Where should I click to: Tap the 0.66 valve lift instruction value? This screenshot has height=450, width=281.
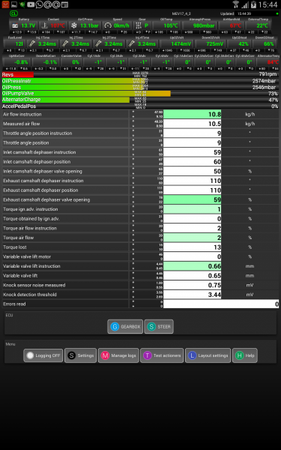(192, 266)
